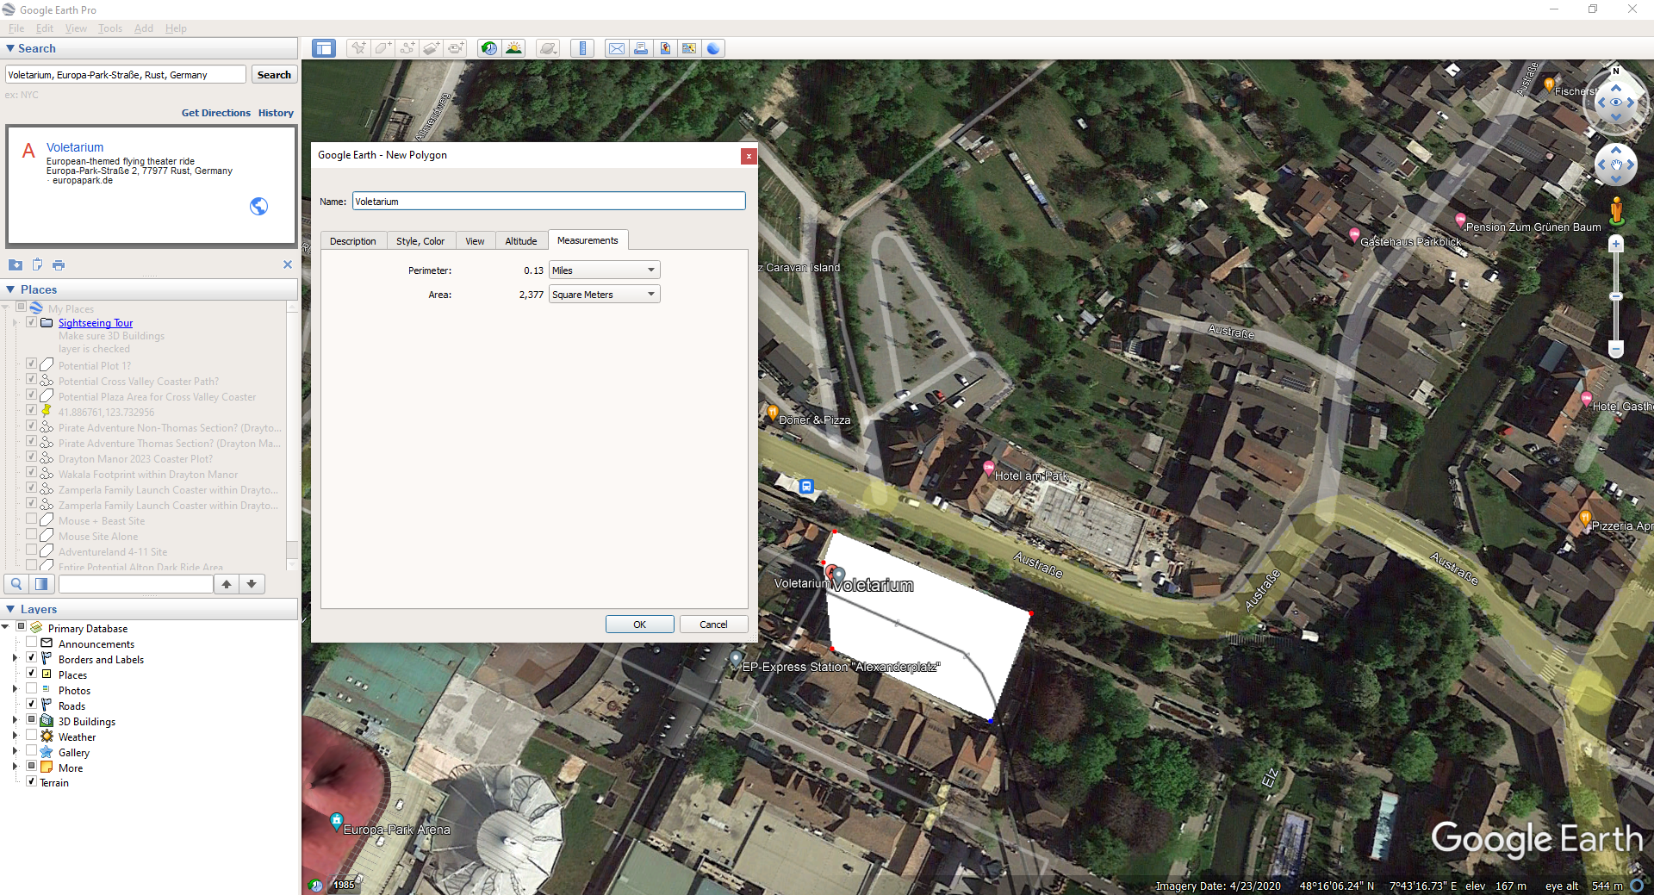Open the Perimeter units Miles dropdown

pos(605,270)
